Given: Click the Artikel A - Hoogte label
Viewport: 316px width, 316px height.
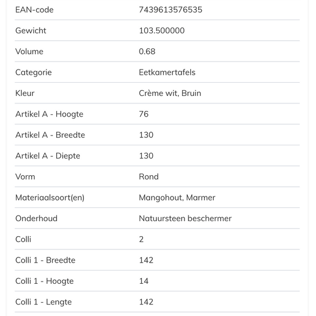Looking at the screenshot, I should (49, 114).
